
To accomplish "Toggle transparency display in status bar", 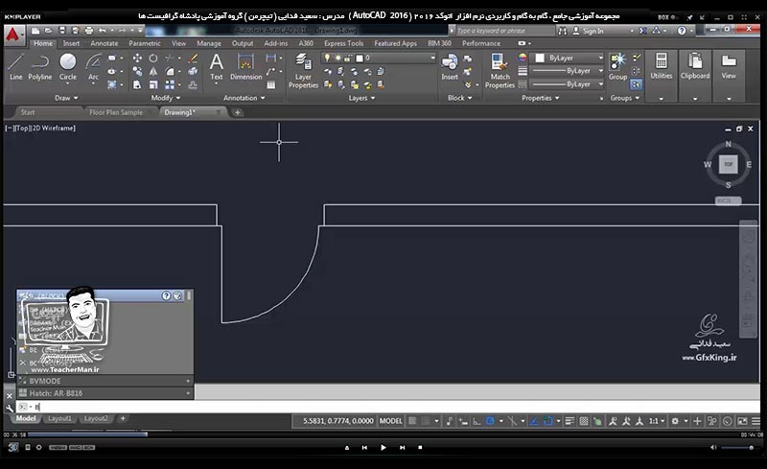I will pyautogui.click(x=584, y=421).
